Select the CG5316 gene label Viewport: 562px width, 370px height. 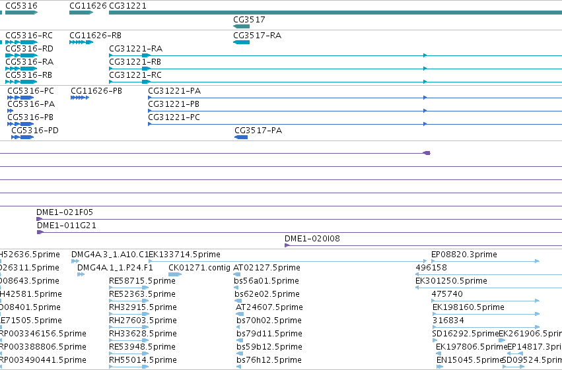(x=21, y=6)
